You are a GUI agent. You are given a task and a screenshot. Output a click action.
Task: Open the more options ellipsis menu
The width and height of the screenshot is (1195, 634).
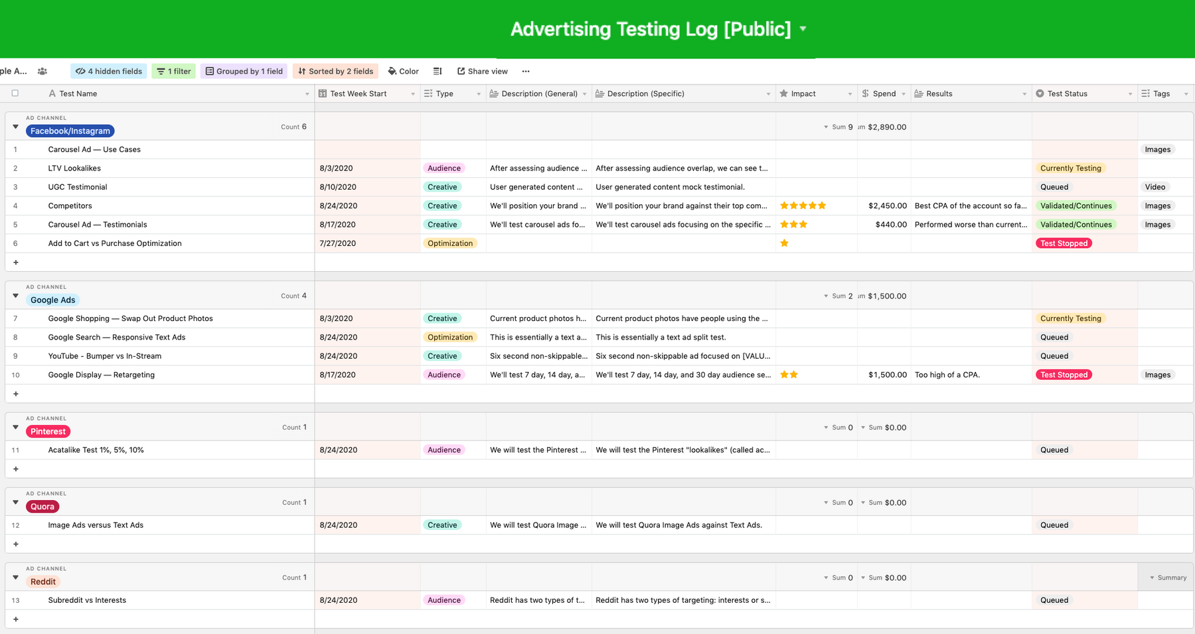point(526,72)
